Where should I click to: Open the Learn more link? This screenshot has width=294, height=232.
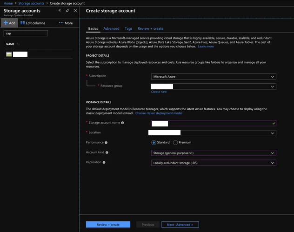pyautogui.click(x=206, y=46)
